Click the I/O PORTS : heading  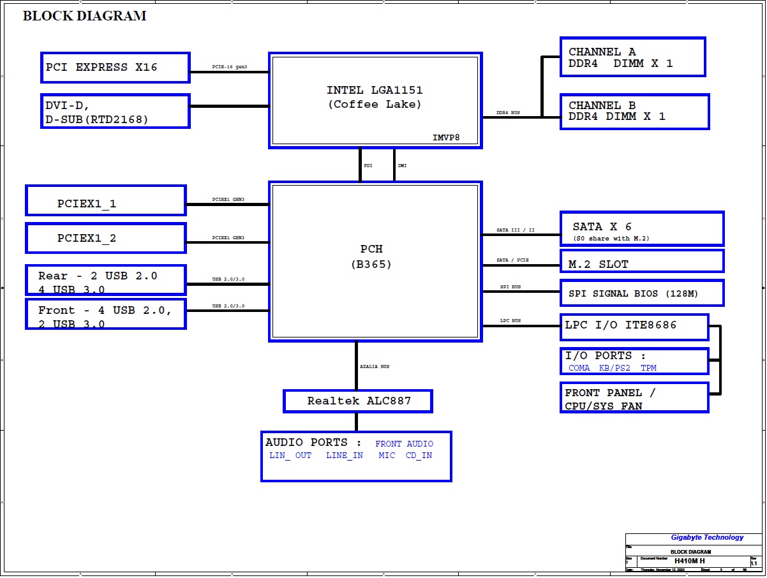pos(605,356)
